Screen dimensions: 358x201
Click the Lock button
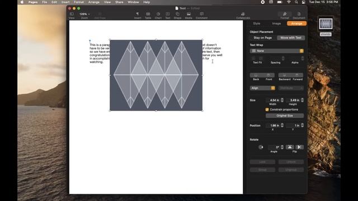(x=262, y=162)
